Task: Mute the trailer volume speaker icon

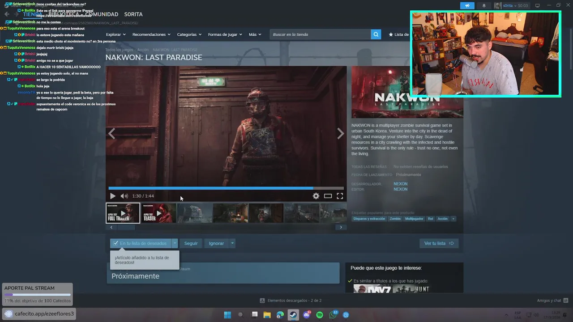Action: 124,196
